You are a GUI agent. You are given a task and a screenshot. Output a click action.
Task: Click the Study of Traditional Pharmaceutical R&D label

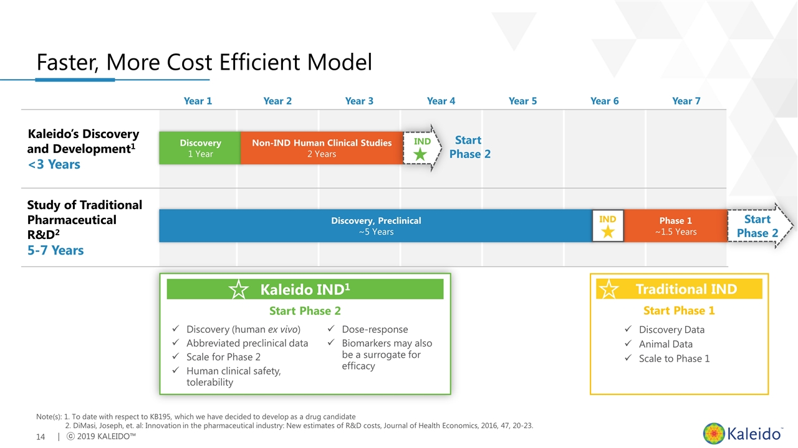pyautogui.click(x=84, y=220)
